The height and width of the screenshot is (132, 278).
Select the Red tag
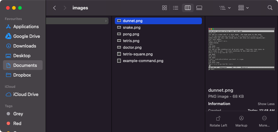17,124
